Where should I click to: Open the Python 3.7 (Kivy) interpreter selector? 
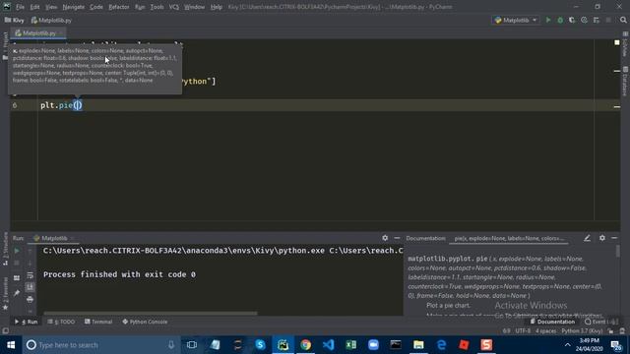[582, 331]
